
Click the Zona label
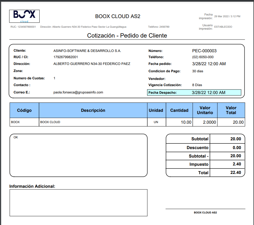[18, 71]
